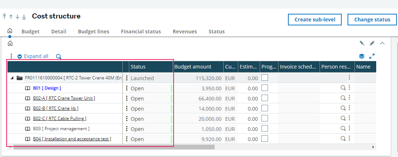This screenshot has width=398, height=157.
Task: Maximize grid with expand arrows icon
Action: point(372,56)
